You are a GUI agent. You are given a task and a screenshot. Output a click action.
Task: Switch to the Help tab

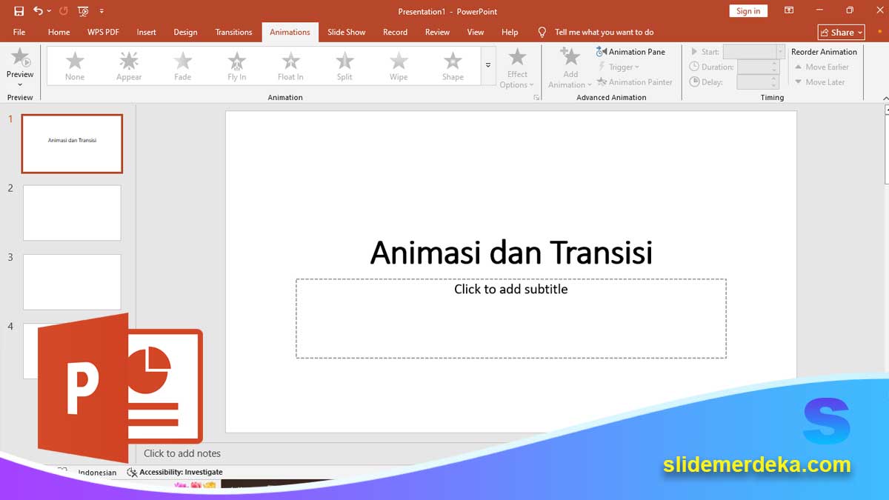pos(510,32)
